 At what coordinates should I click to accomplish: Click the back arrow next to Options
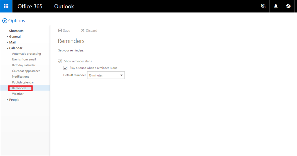[5, 21]
